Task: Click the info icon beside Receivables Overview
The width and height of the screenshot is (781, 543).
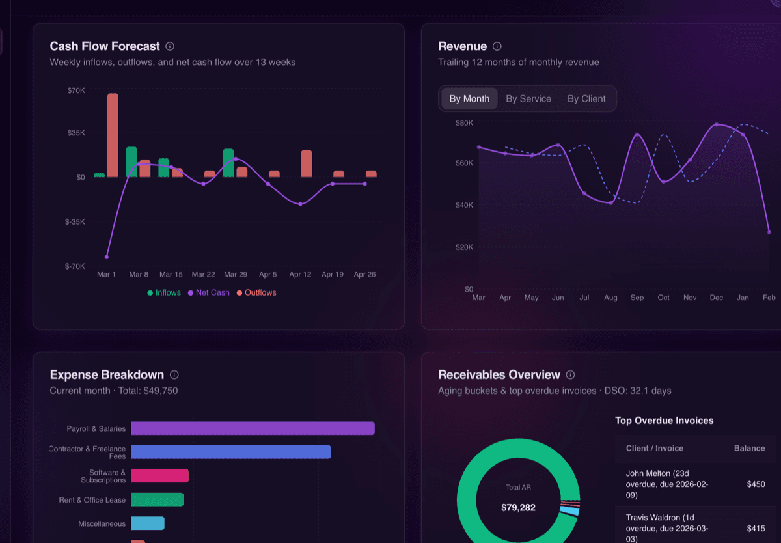Action: click(570, 374)
